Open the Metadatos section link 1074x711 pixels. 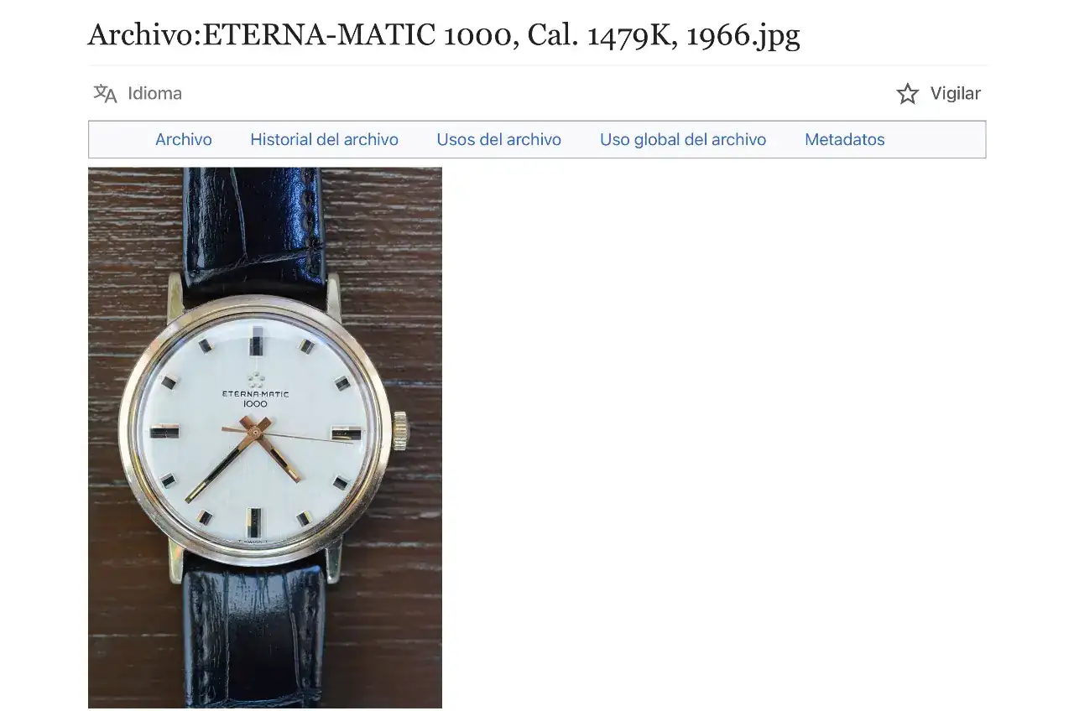(844, 139)
